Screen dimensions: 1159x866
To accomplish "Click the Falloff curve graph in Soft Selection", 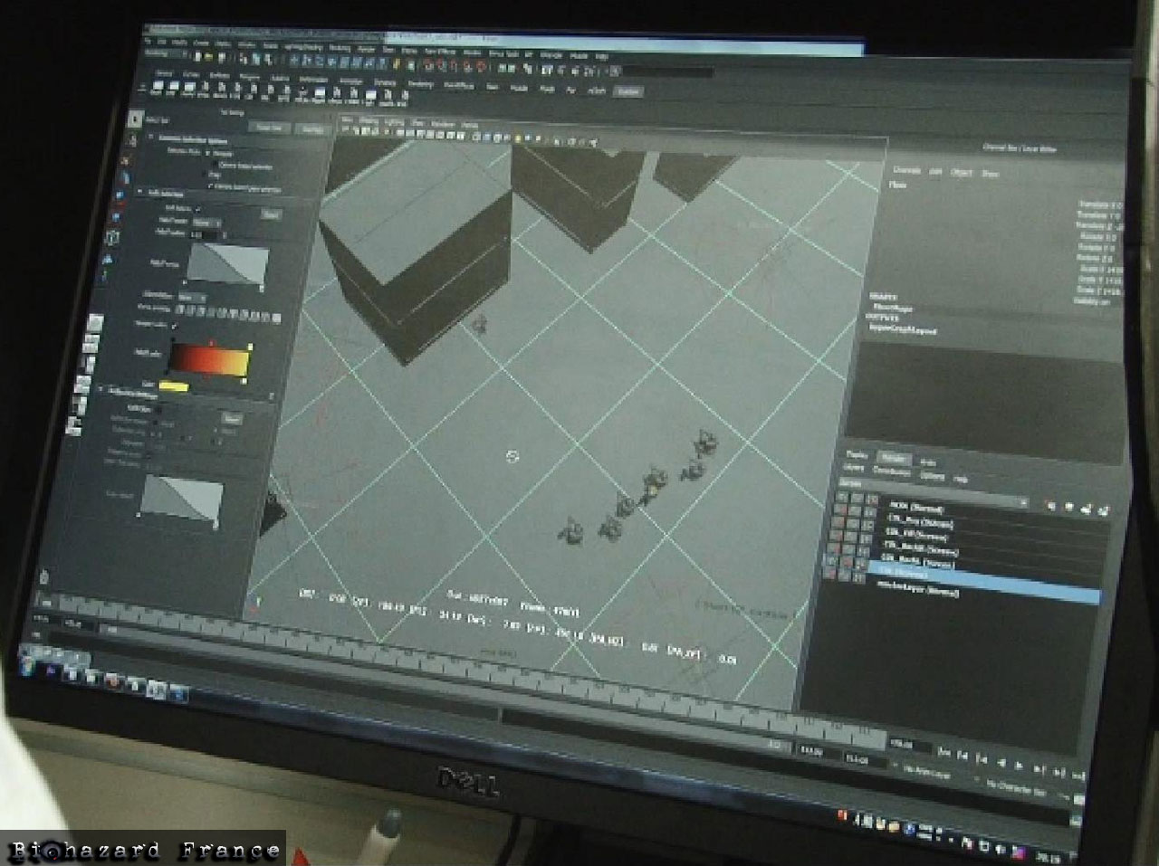I will click(x=227, y=265).
